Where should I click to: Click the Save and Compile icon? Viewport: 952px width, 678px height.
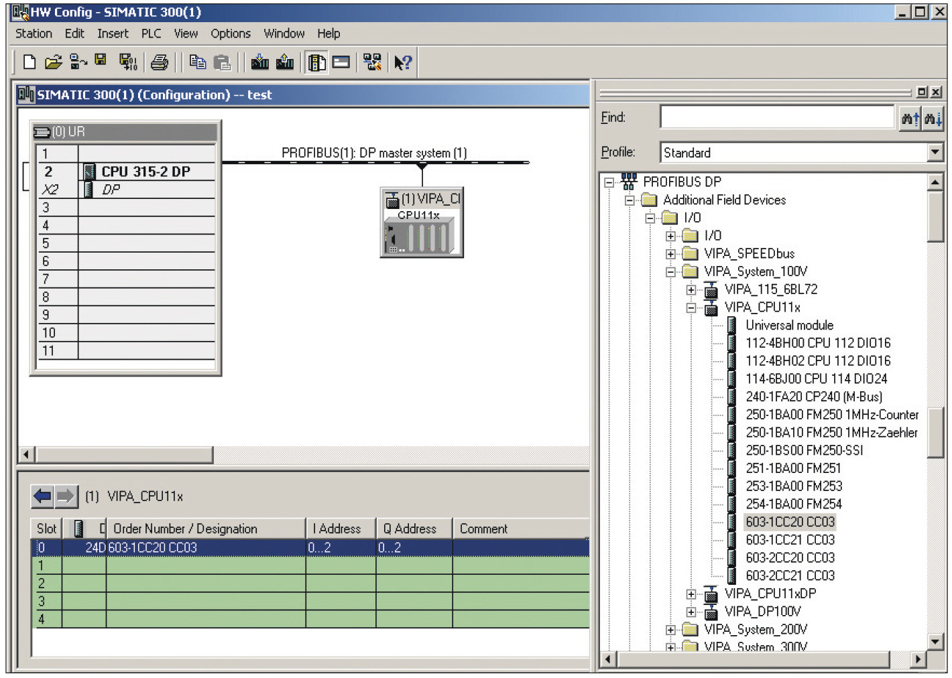(128, 62)
